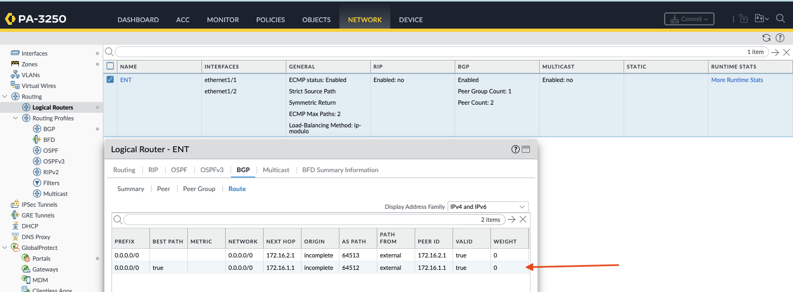
Task: Click the search magnifier in the top header
Action: coord(780,19)
